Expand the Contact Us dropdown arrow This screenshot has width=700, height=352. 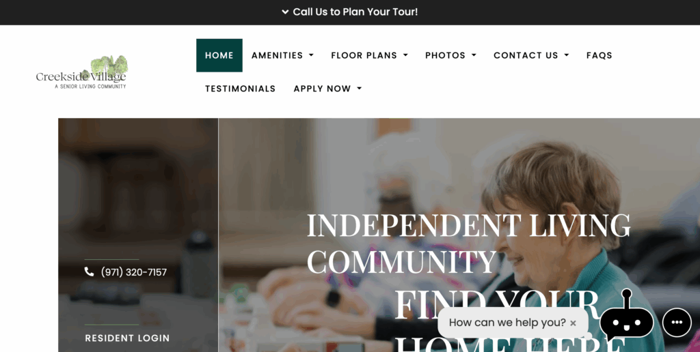pos(567,55)
